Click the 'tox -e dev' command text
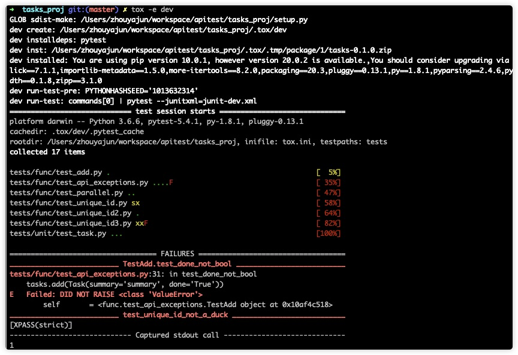Image resolution: width=518 pixels, height=355 pixels. click(x=152, y=10)
